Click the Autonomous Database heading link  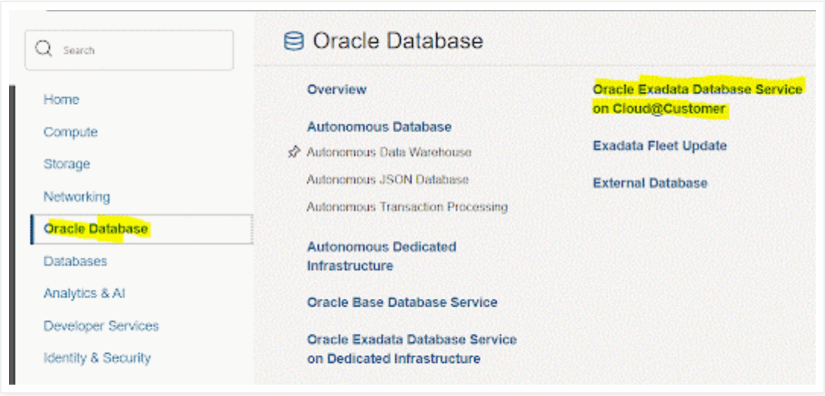(379, 127)
